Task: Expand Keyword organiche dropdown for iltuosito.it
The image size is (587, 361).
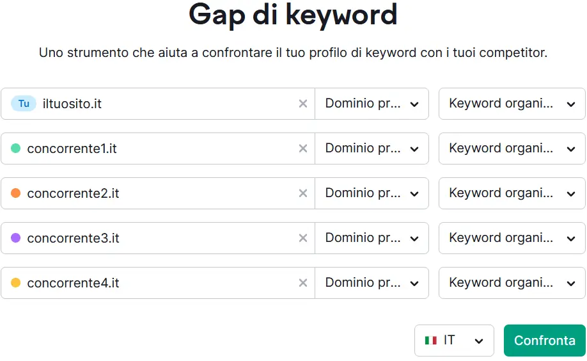Action: pos(512,104)
